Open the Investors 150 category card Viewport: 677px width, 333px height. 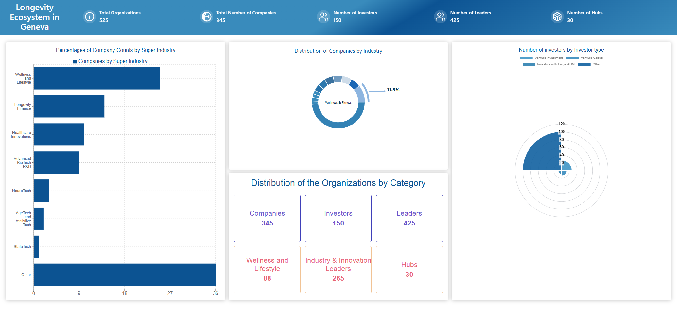(x=338, y=218)
